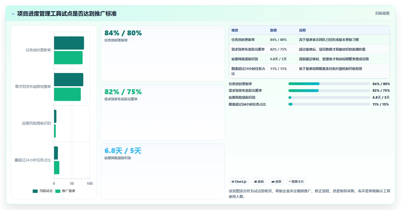Select the 进度 chip
The image size is (401, 210).
pos(276,182)
